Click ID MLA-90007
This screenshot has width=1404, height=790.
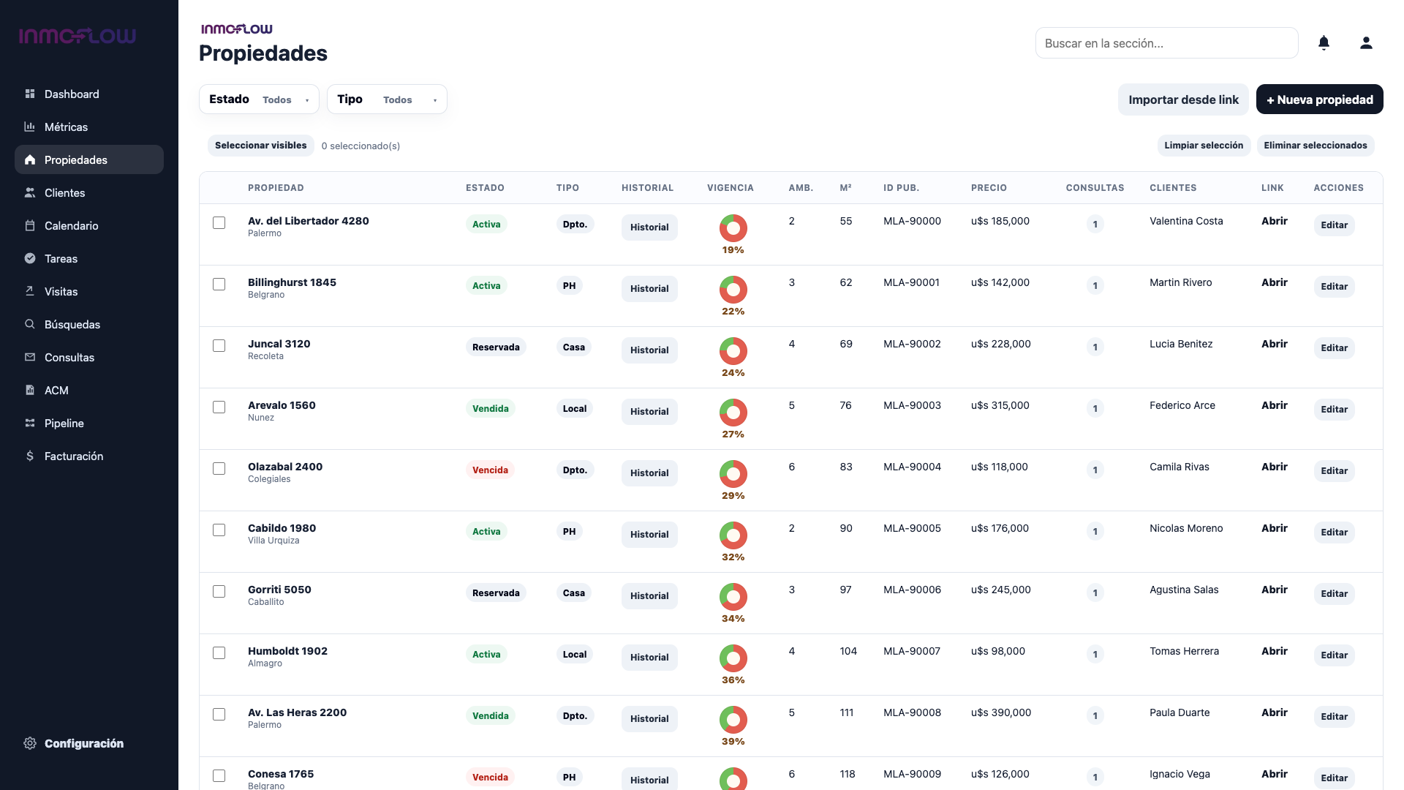(911, 651)
